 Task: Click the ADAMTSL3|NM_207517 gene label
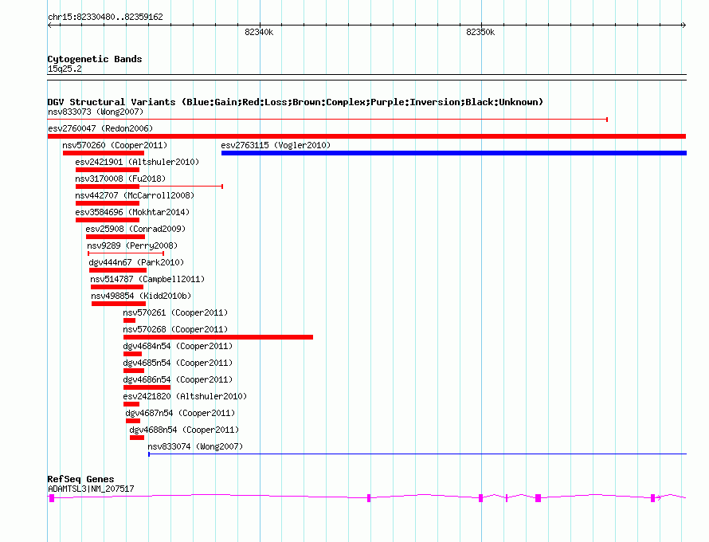[91, 489]
